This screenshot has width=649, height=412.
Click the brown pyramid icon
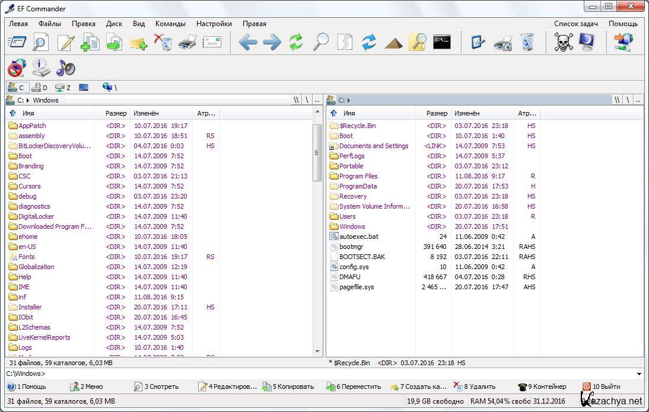point(393,43)
